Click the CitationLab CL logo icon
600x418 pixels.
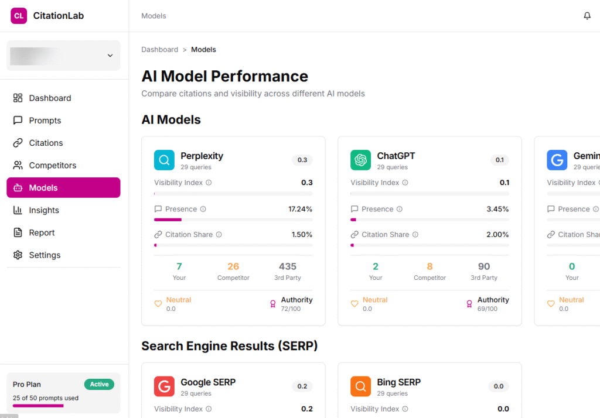(x=19, y=16)
